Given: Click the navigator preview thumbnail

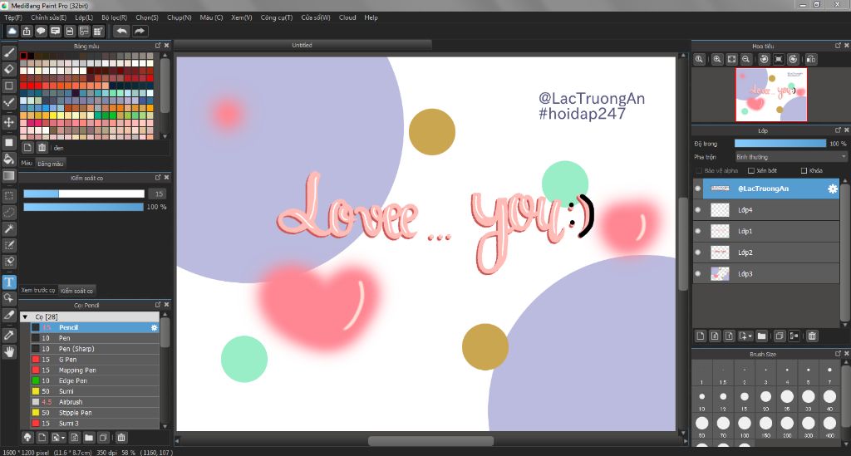Looking at the screenshot, I should (771, 95).
